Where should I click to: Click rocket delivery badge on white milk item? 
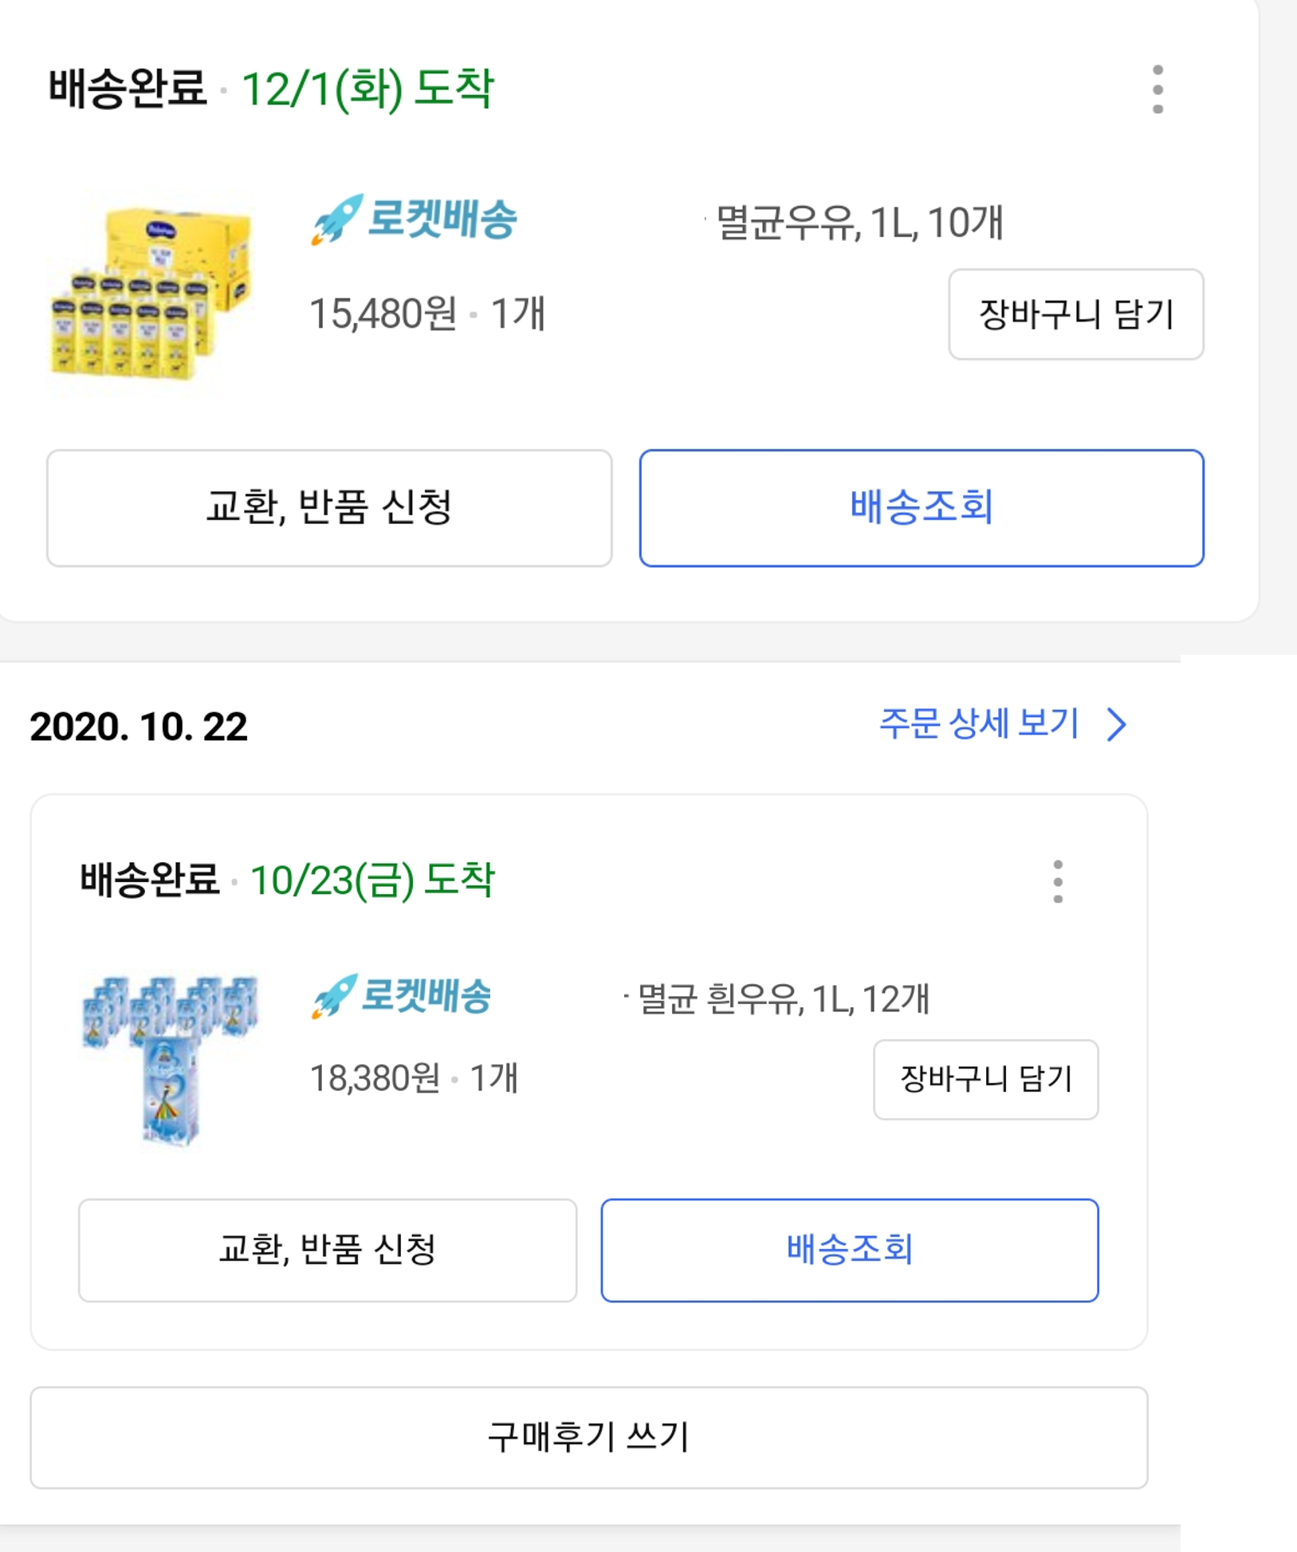[402, 996]
